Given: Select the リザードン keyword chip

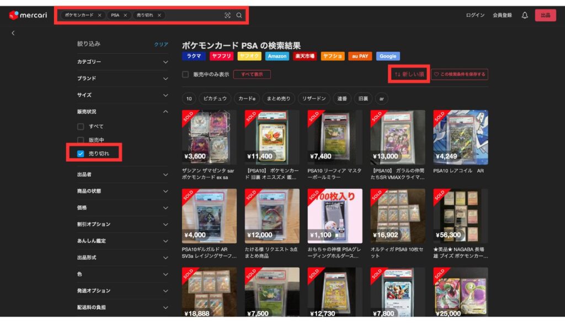Looking at the screenshot, I should (x=314, y=99).
